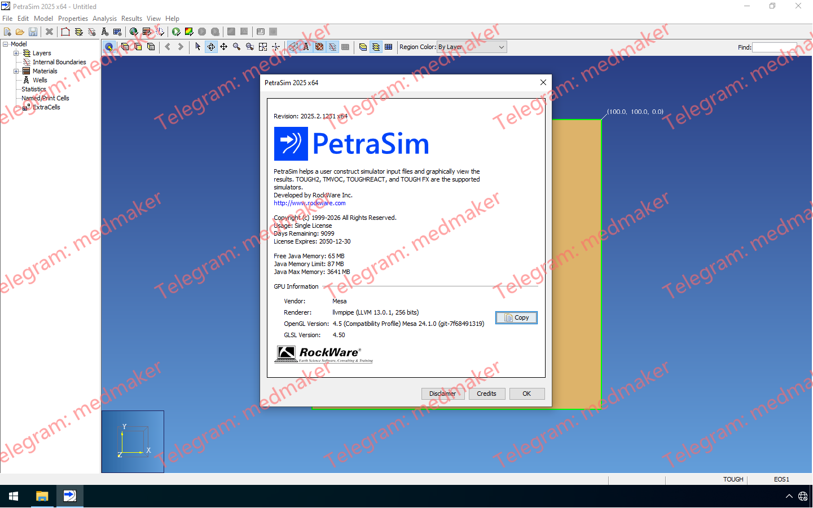Image resolution: width=813 pixels, height=508 pixels.
Task: Select the Pan tool with crossed arrows
Action: click(x=224, y=47)
